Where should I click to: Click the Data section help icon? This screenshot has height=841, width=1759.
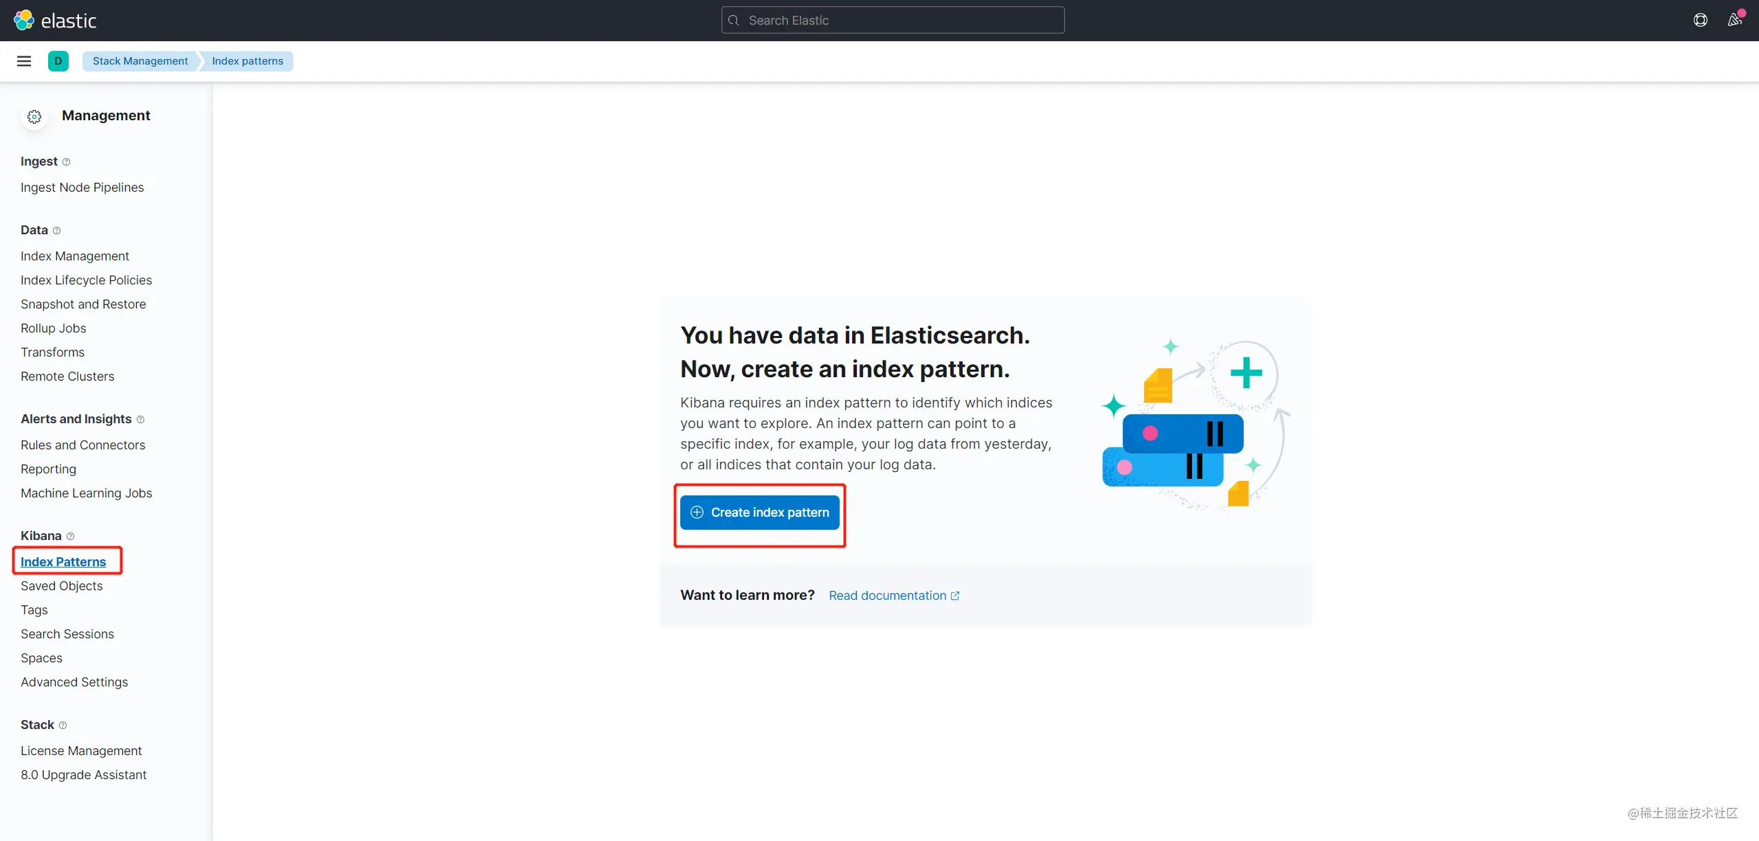pos(57,231)
